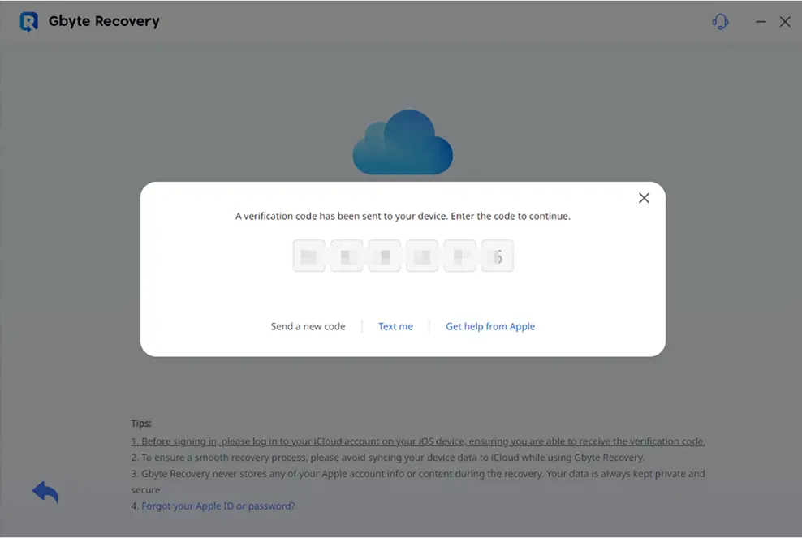
Task: Minimize the Gbyte Recovery window
Action: pyautogui.click(x=761, y=21)
